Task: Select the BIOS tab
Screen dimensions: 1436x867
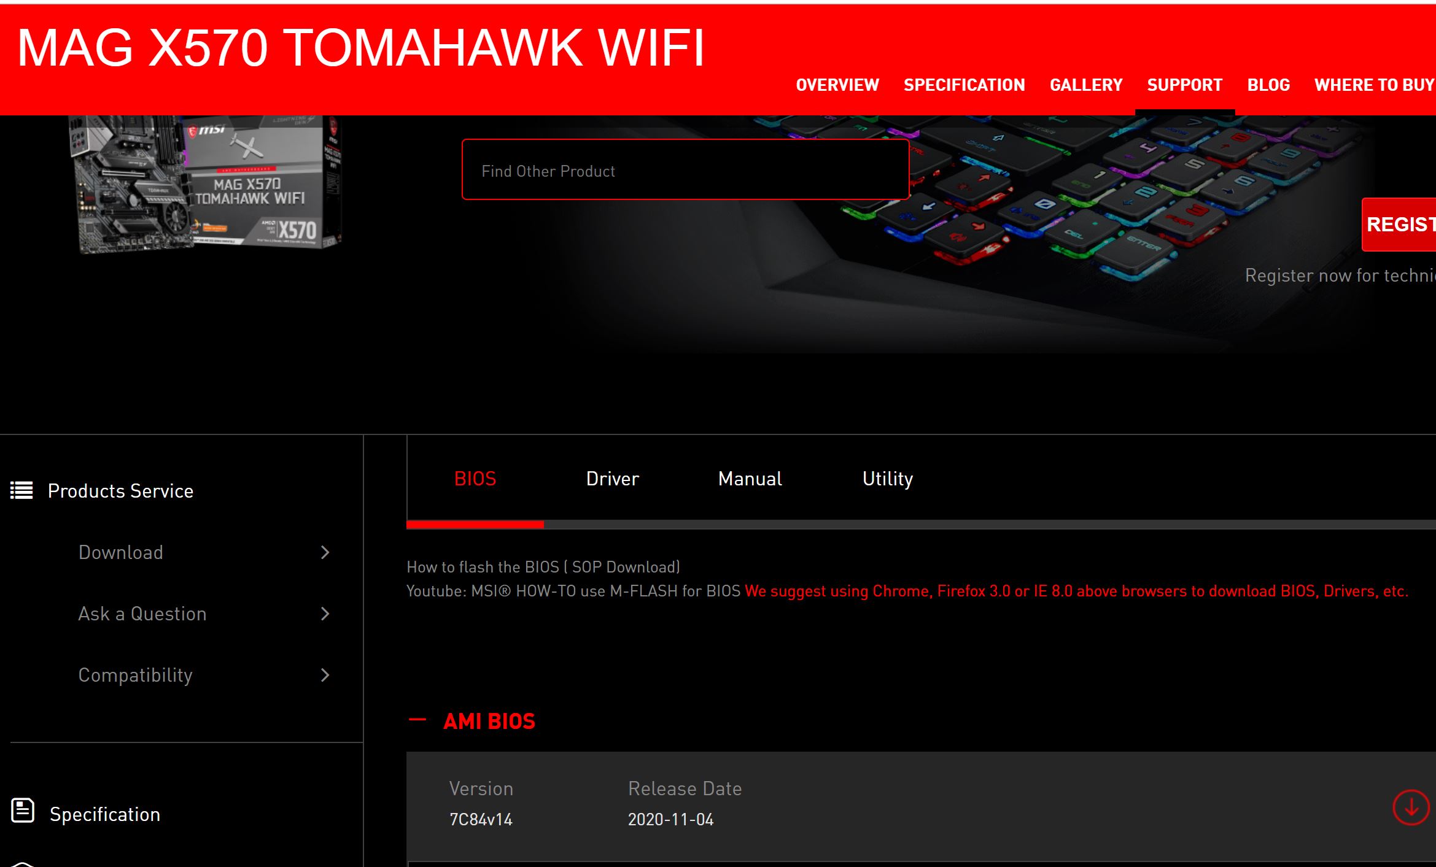Action: pyautogui.click(x=475, y=479)
